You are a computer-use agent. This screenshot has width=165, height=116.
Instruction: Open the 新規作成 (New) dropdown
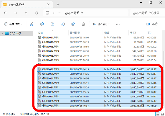point(13,24)
